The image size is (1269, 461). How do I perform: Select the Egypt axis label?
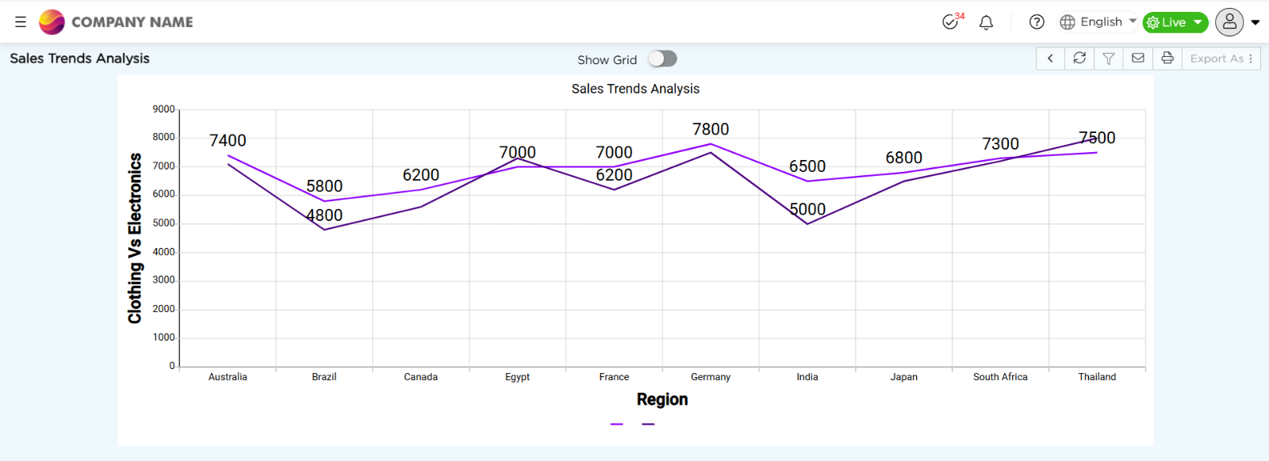(517, 377)
